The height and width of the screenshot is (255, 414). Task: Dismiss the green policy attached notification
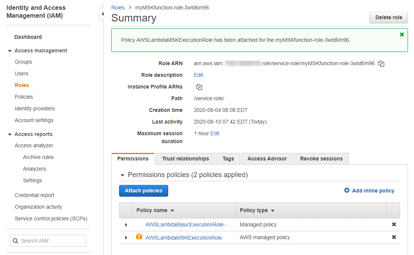coord(402,35)
